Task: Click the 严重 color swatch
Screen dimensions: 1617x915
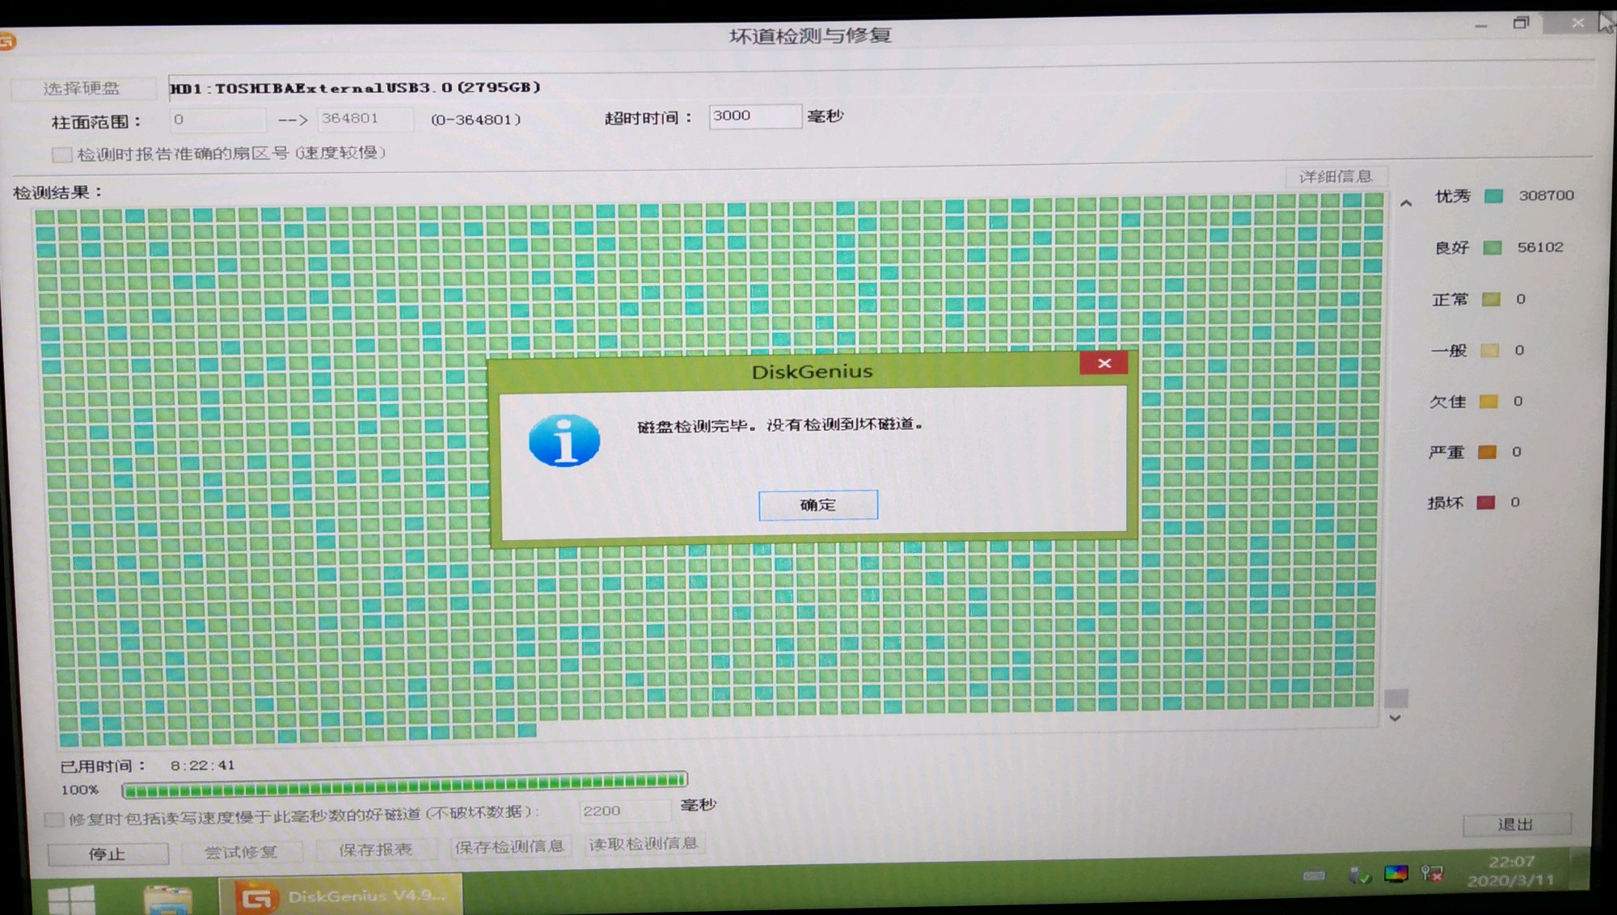Action: click(1487, 452)
